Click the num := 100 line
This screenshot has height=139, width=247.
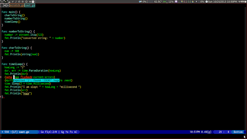pyautogui.click(x=12, y=51)
